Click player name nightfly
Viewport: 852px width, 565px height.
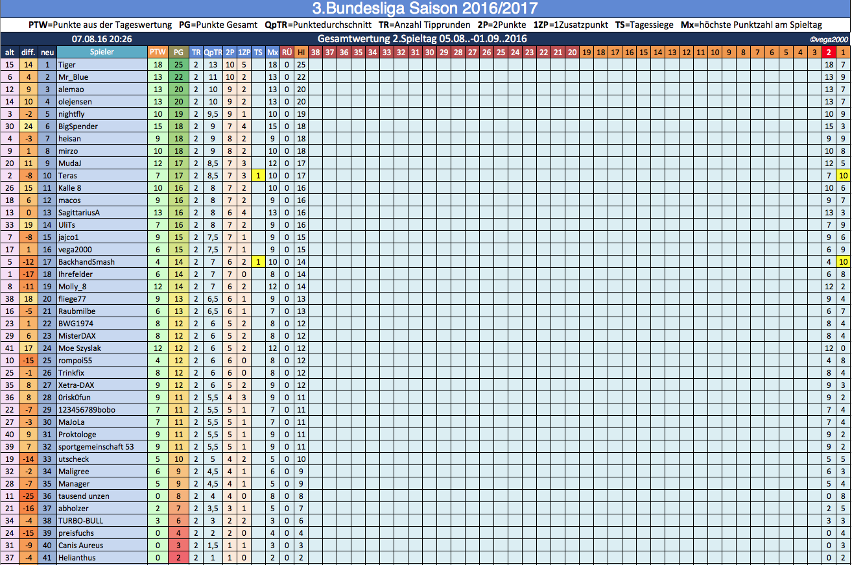73,114
